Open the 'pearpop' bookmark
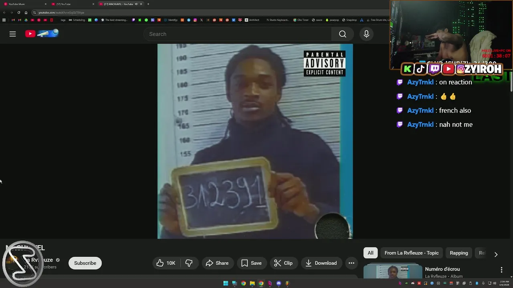Image resolution: width=513 pixels, height=288 pixels. (x=332, y=20)
